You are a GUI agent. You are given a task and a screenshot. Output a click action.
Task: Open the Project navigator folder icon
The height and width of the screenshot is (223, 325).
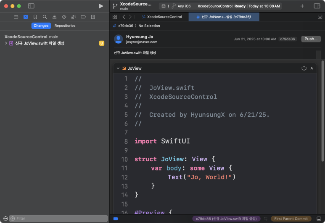pos(16,17)
